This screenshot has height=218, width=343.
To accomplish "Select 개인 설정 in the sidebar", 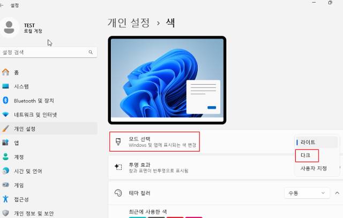I will coord(49,129).
